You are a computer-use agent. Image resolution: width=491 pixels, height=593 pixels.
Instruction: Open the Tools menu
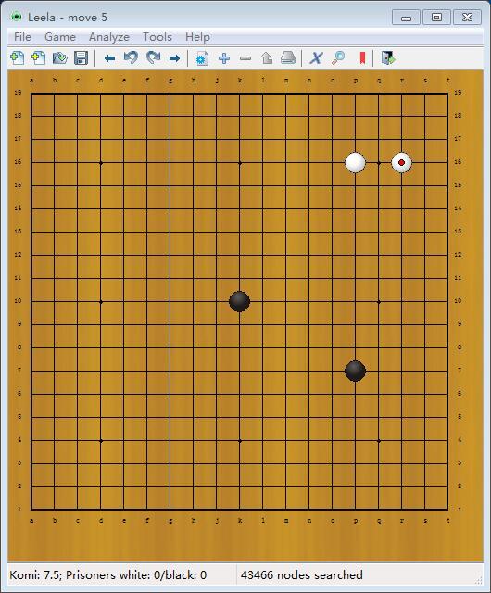(157, 37)
